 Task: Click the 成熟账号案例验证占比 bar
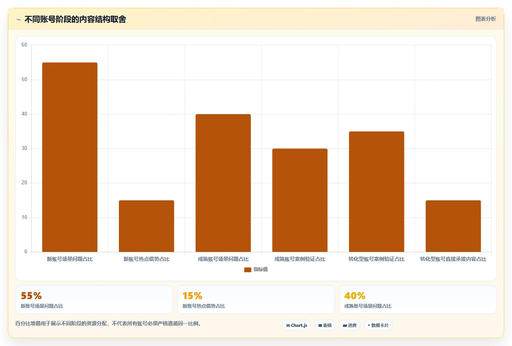click(300, 200)
